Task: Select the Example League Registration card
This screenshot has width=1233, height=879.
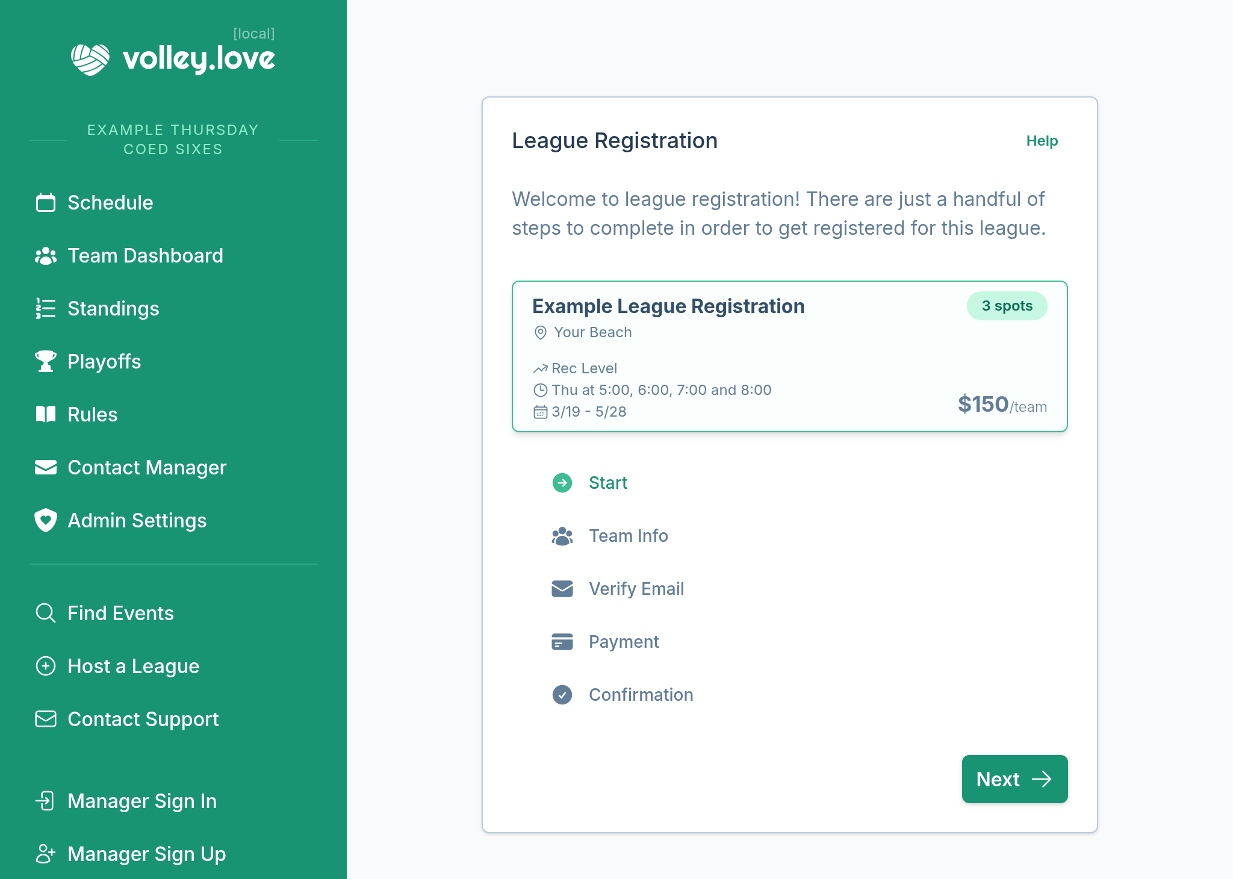Action: click(789, 356)
